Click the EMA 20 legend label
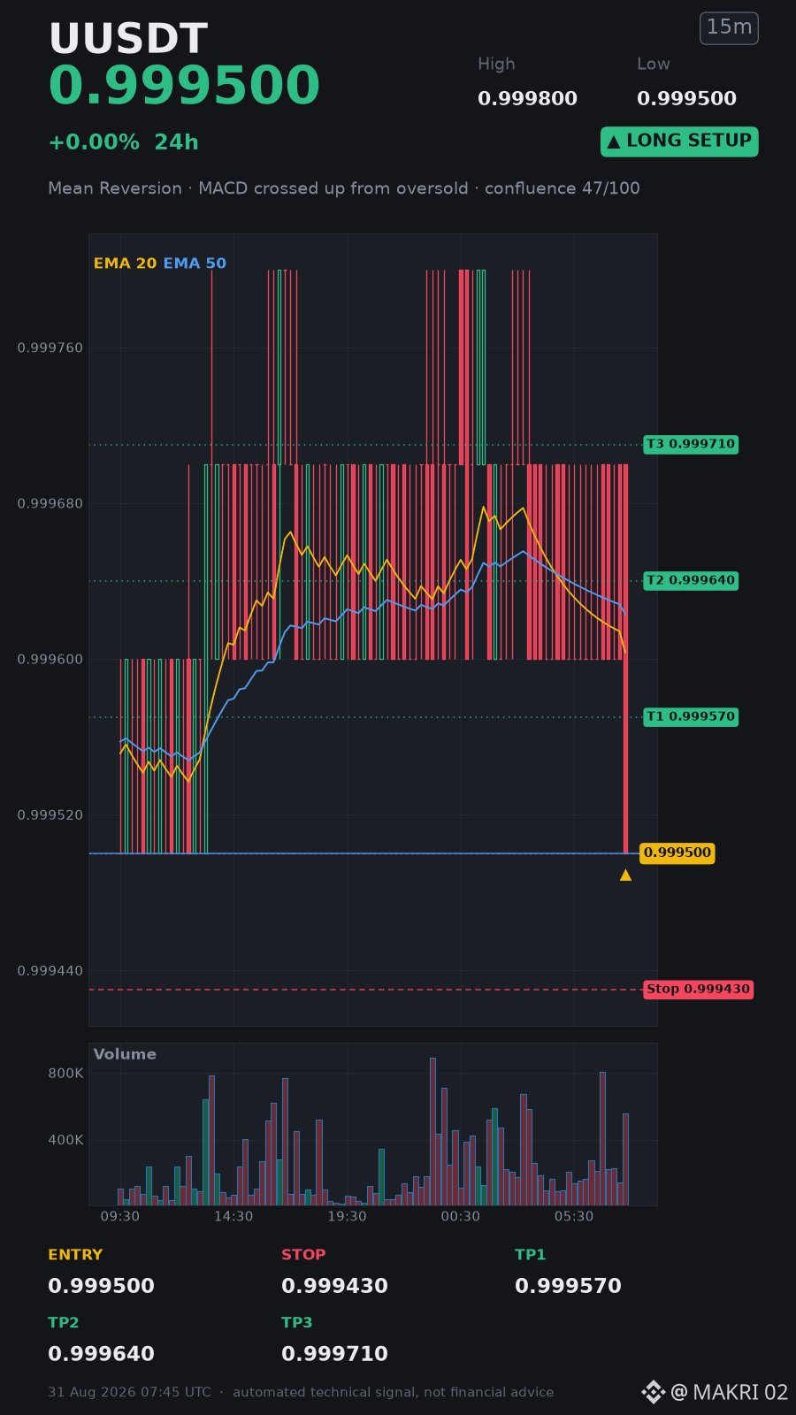 125,264
